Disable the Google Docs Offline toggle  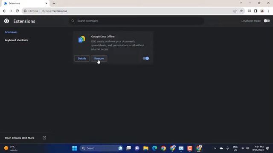click(x=146, y=59)
